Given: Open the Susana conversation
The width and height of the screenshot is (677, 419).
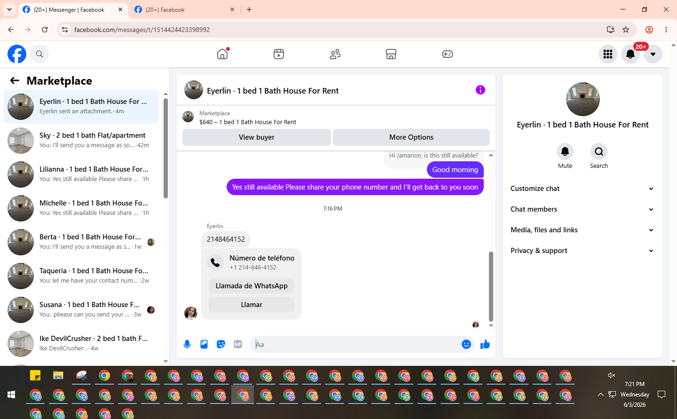Looking at the screenshot, I should [x=81, y=310].
